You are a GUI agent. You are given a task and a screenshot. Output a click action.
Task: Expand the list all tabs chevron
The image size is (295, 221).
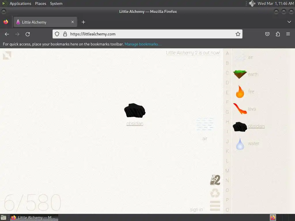click(289, 22)
